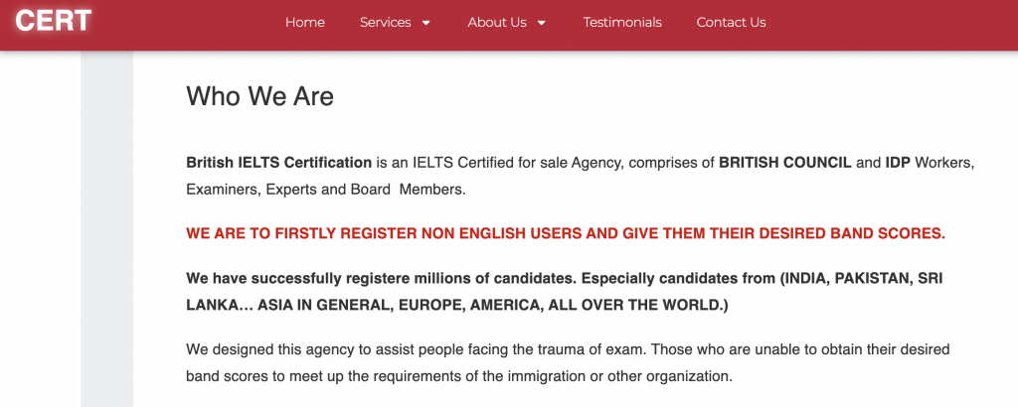Expand the About Us dropdown arrow

pyautogui.click(x=542, y=23)
